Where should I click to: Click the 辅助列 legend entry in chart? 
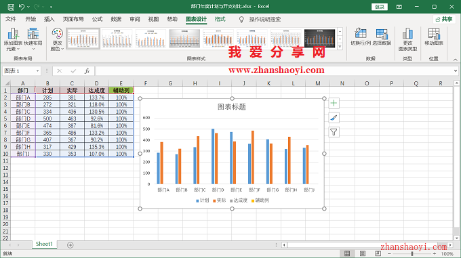pyautogui.click(x=260, y=200)
